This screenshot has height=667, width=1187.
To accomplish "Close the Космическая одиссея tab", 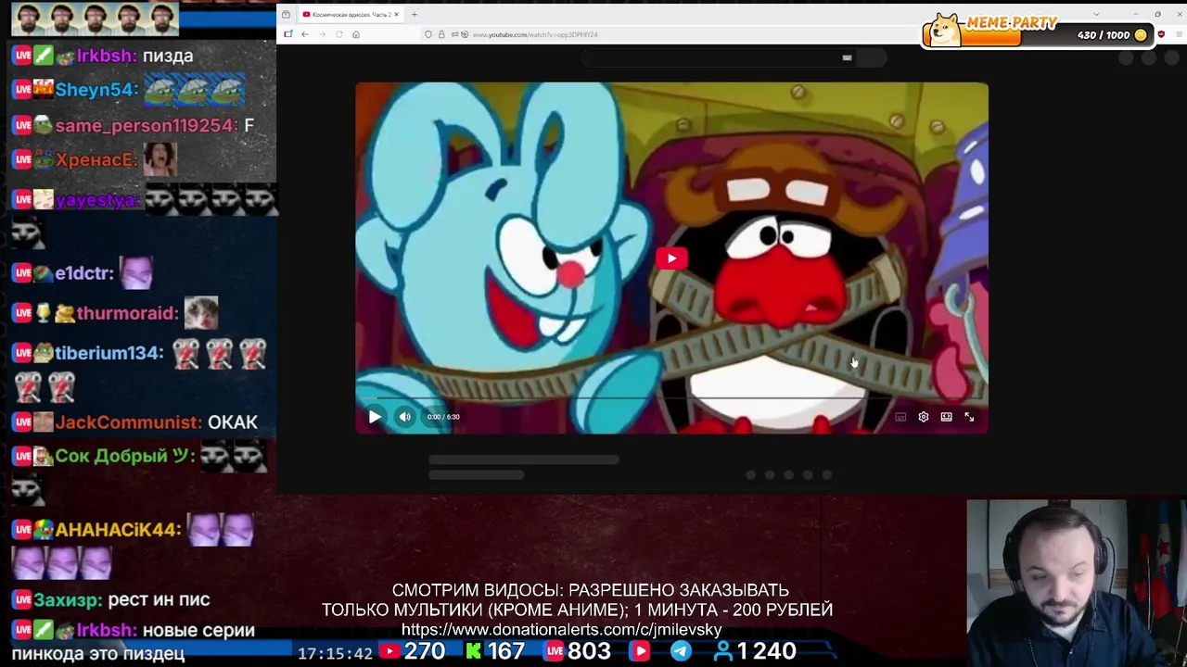I will 396,15.
